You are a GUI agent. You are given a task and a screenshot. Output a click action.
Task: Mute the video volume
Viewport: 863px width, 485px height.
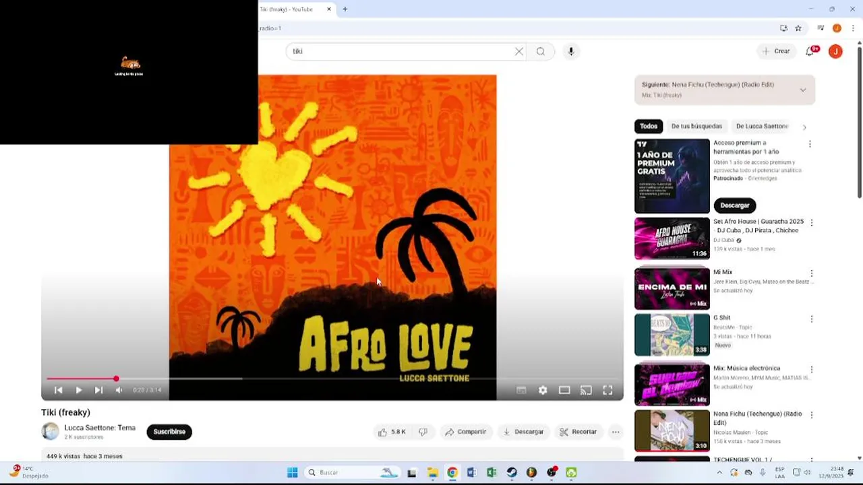pyautogui.click(x=119, y=390)
